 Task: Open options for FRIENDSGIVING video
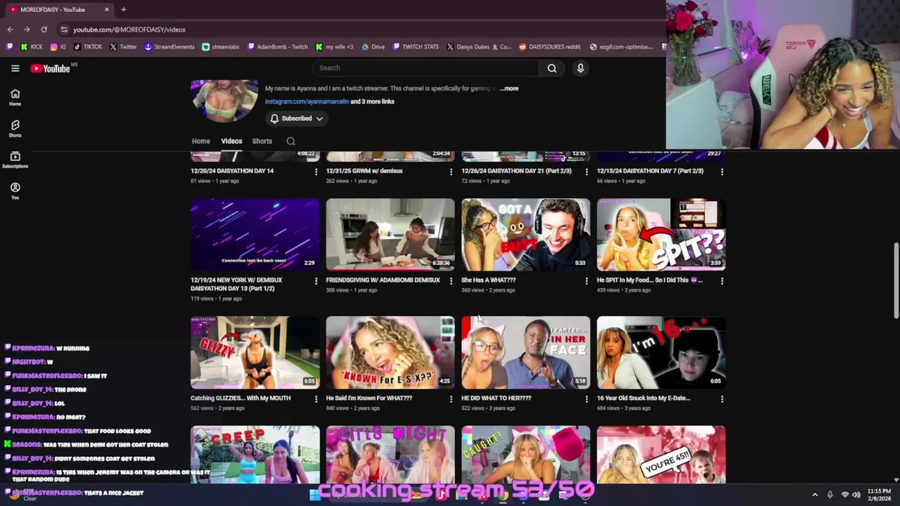pos(451,280)
